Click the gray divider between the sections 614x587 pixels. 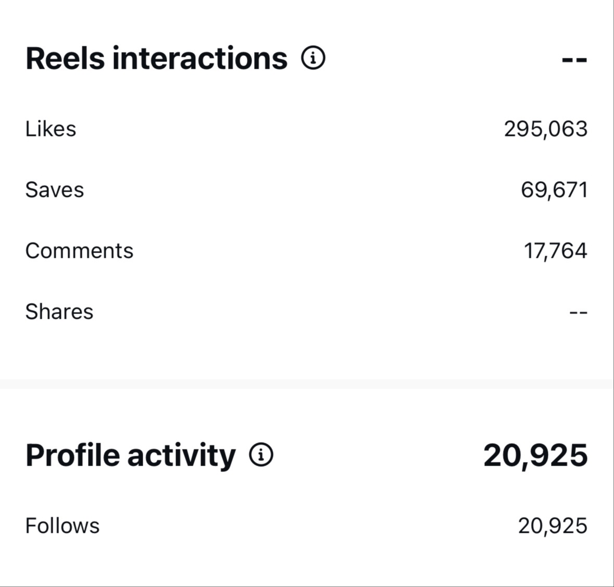coord(307,384)
